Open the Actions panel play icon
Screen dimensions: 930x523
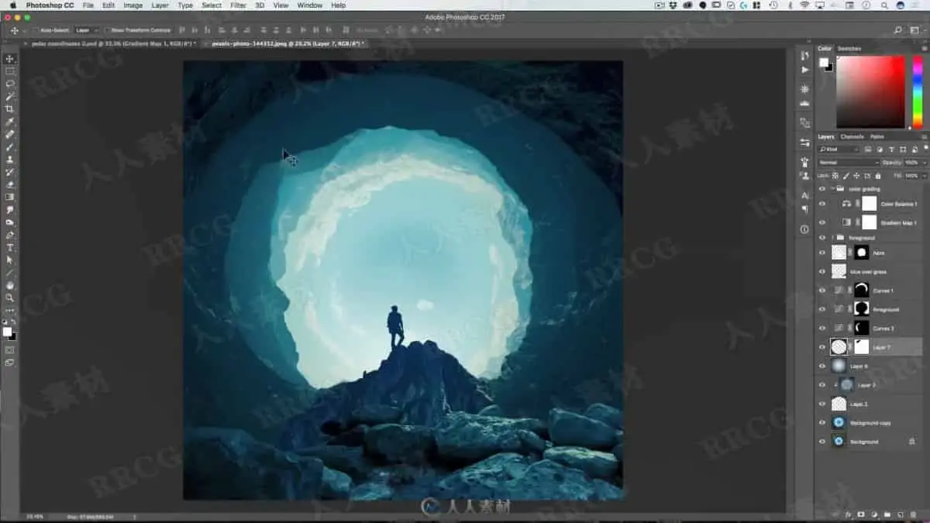[x=804, y=70]
